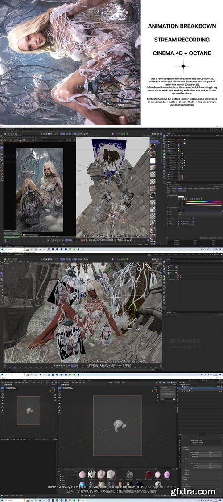Screen dimensions: 223x502
Task: Select the red glossy sphere material in Blender
Action: [149, 474]
